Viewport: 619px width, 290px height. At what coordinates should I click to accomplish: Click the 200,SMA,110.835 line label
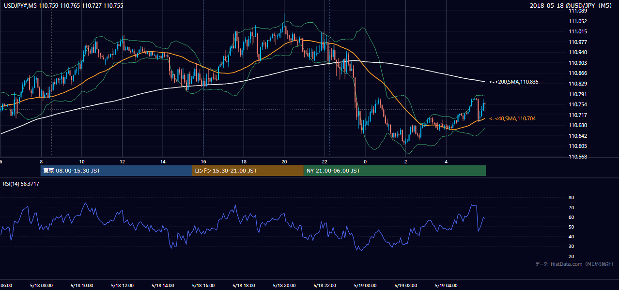tap(514, 82)
